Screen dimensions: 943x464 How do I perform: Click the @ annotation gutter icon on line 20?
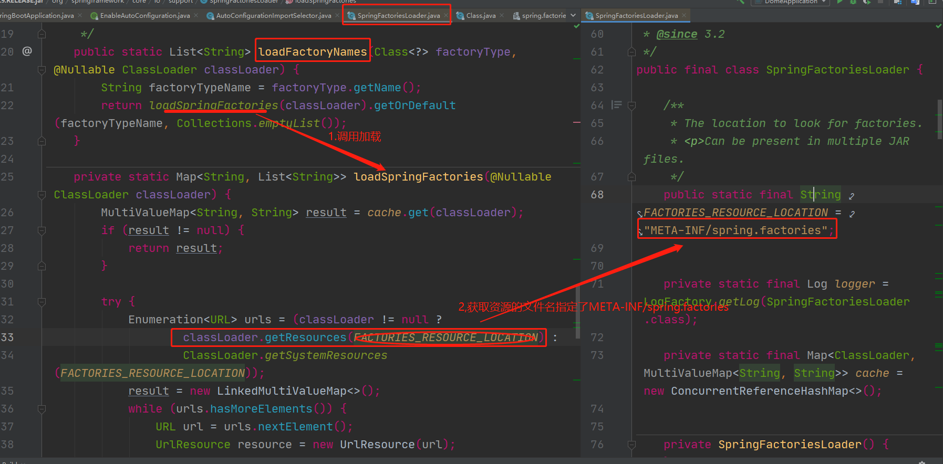tap(27, 51)
